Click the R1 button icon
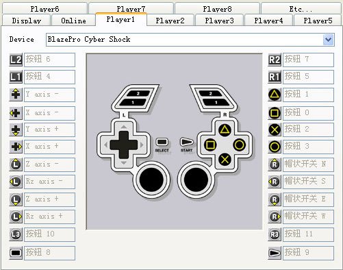343x270 pixels. [275, 77]
